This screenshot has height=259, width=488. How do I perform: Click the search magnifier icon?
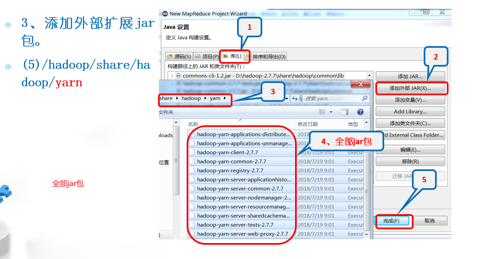pos(365,98)
